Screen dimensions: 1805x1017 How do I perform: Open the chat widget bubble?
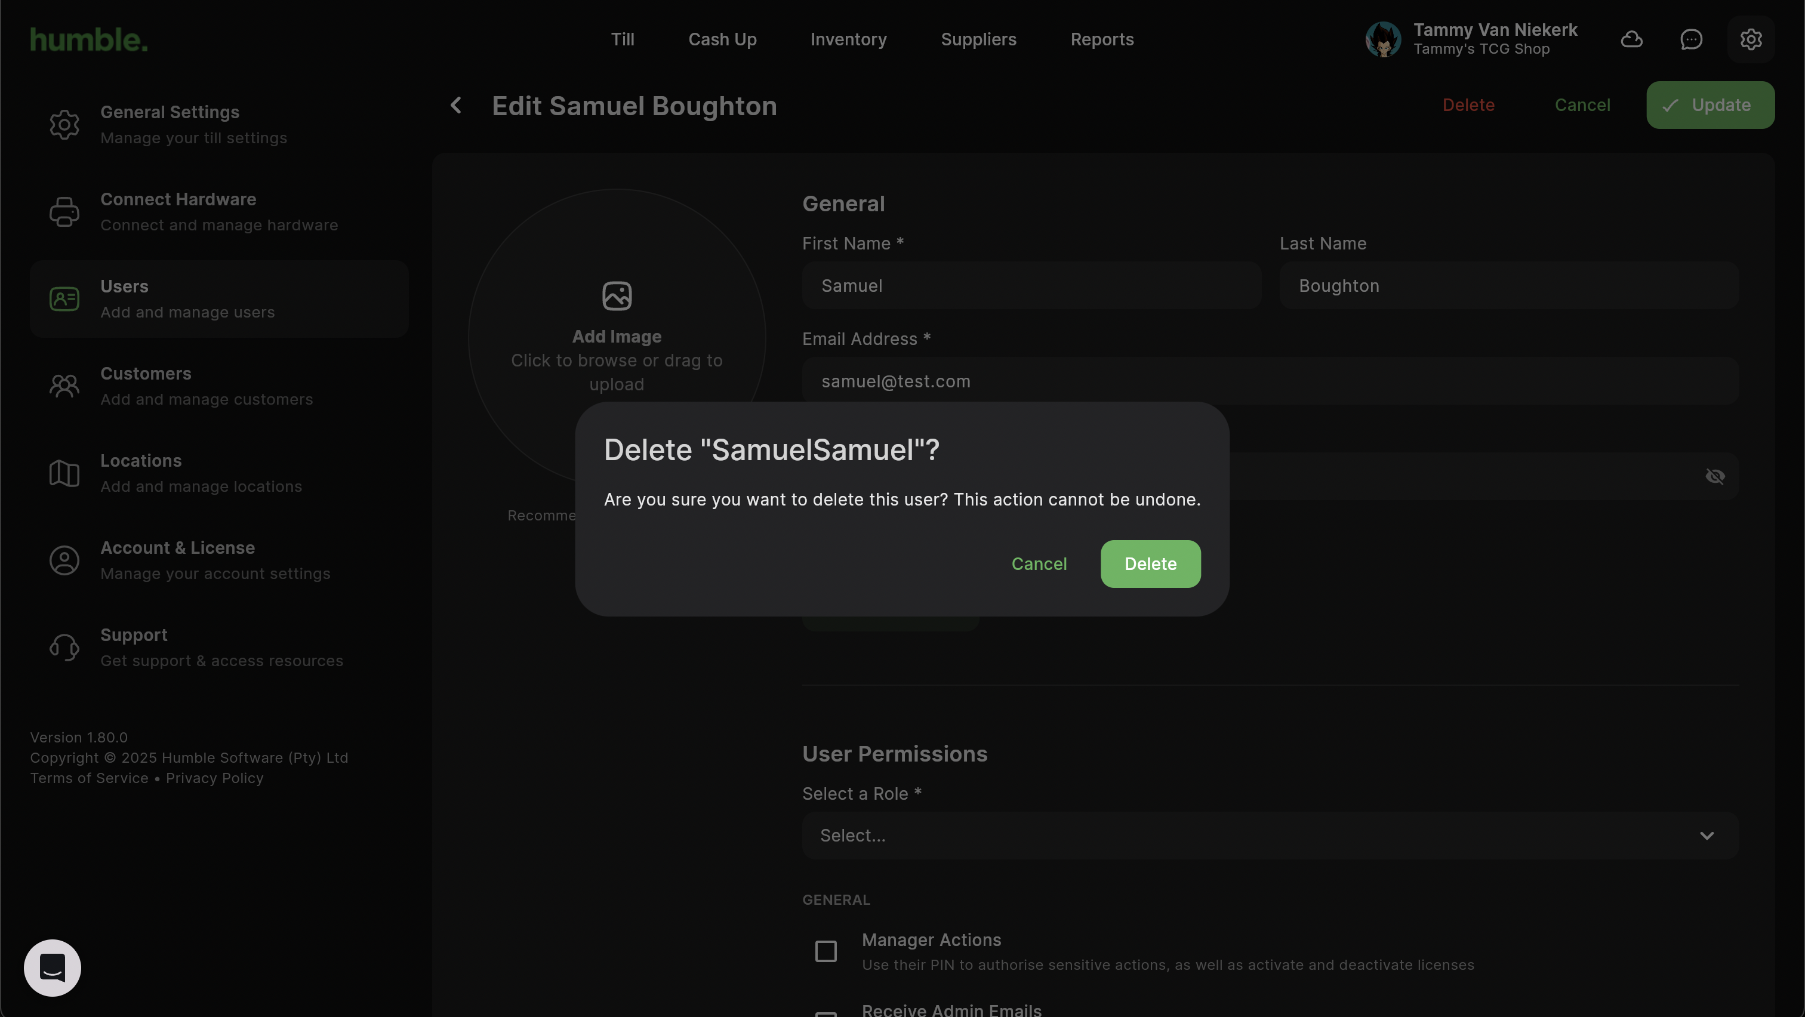point(53,967)
